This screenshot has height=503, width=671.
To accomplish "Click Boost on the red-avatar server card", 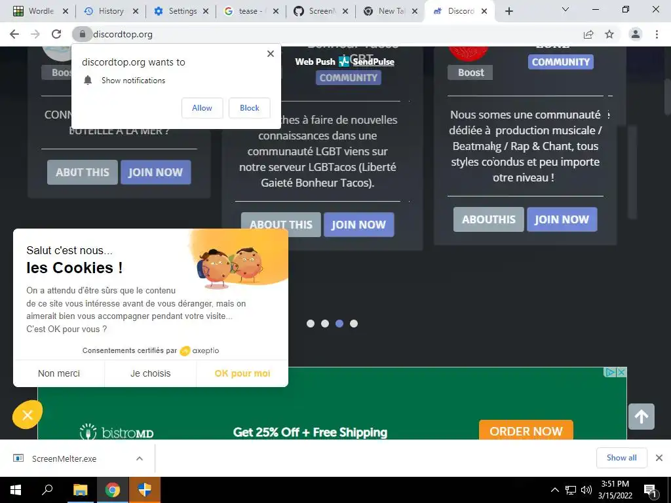I will (x=470, y=72).
